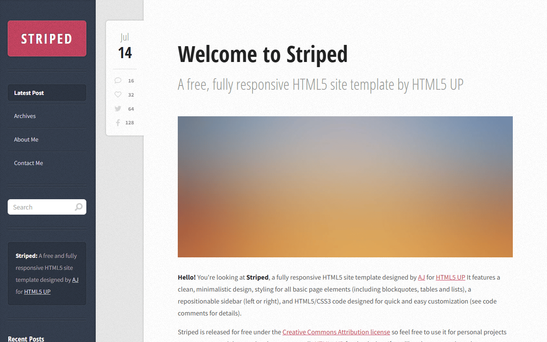Open the Latest Post menu item
This screenshot has width=547, height=342.
pyautogui.click(x=47, y=93)
